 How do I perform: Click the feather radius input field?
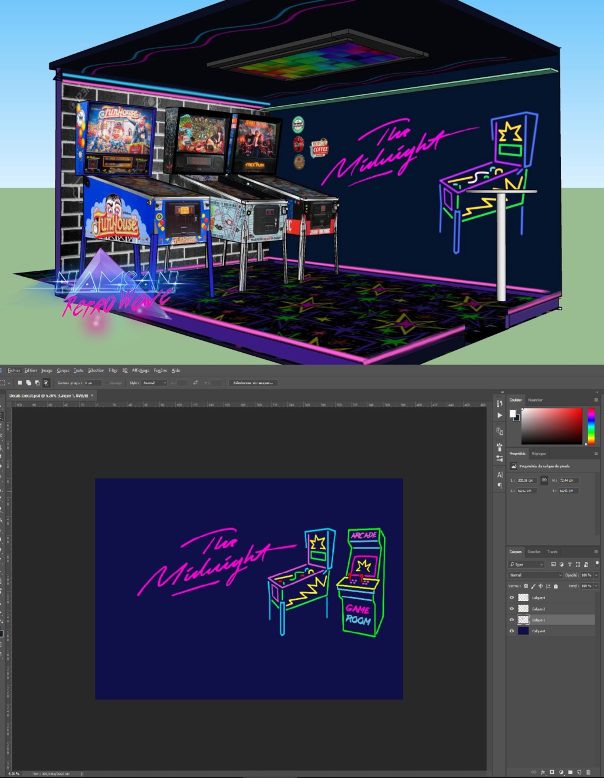click(93, 383)
